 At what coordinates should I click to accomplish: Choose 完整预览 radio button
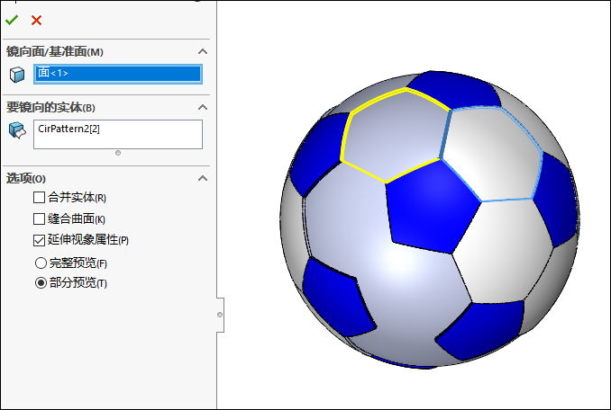[41, 263]
